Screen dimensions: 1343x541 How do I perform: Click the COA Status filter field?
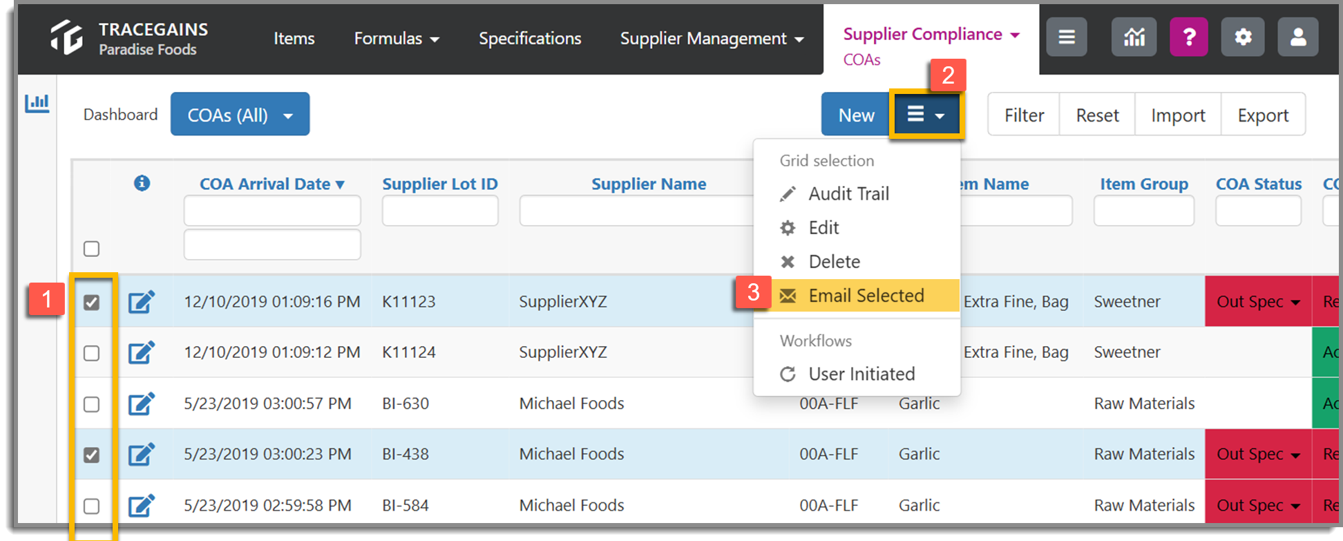(1259, 211)
